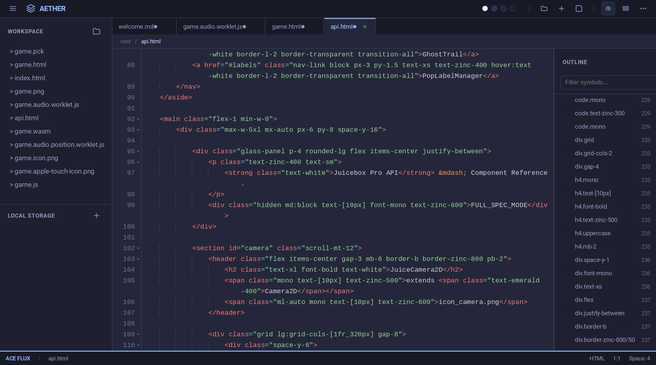Image resolution: width=656 pixels, height=365 pixels.
Task: Select the fourth theme dot
Action: [513, 8]
